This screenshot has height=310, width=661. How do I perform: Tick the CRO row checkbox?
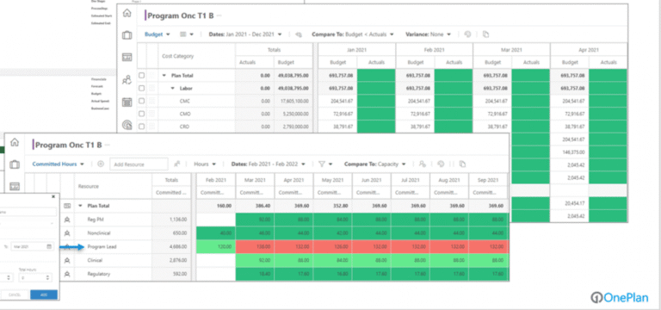pyautogui.click(x=142, y=127)
